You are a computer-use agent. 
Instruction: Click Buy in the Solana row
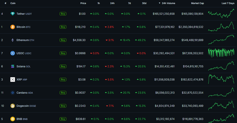[63, 66]
